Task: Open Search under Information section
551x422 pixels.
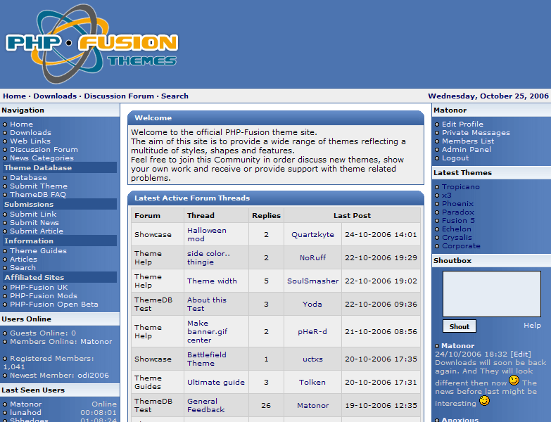Action: click(23, 267)
